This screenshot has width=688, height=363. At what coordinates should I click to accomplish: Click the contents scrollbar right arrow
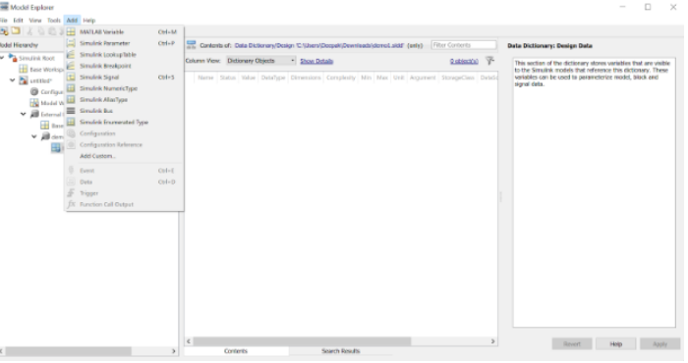492,341
